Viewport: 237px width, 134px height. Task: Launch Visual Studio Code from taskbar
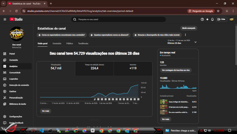(41, 130)
